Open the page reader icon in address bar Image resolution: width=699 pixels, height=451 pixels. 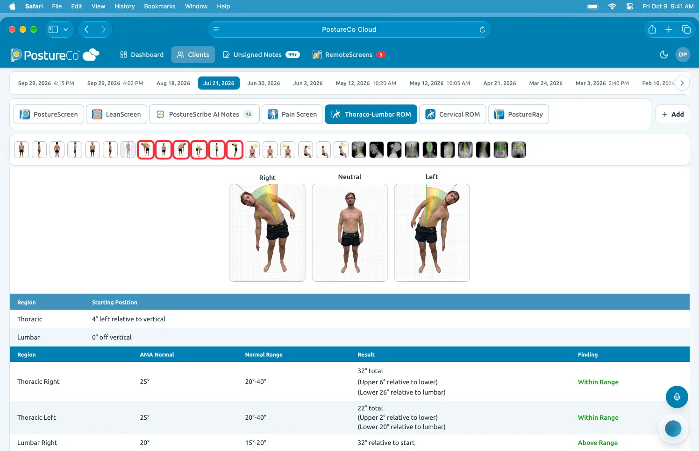tap(216, 29)
